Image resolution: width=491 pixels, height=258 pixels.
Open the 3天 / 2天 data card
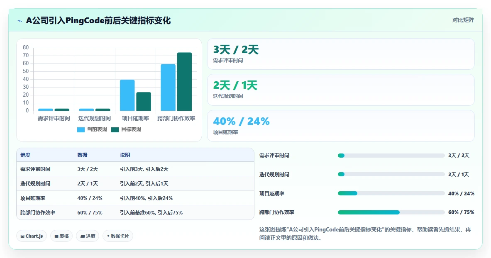[341, 54]
